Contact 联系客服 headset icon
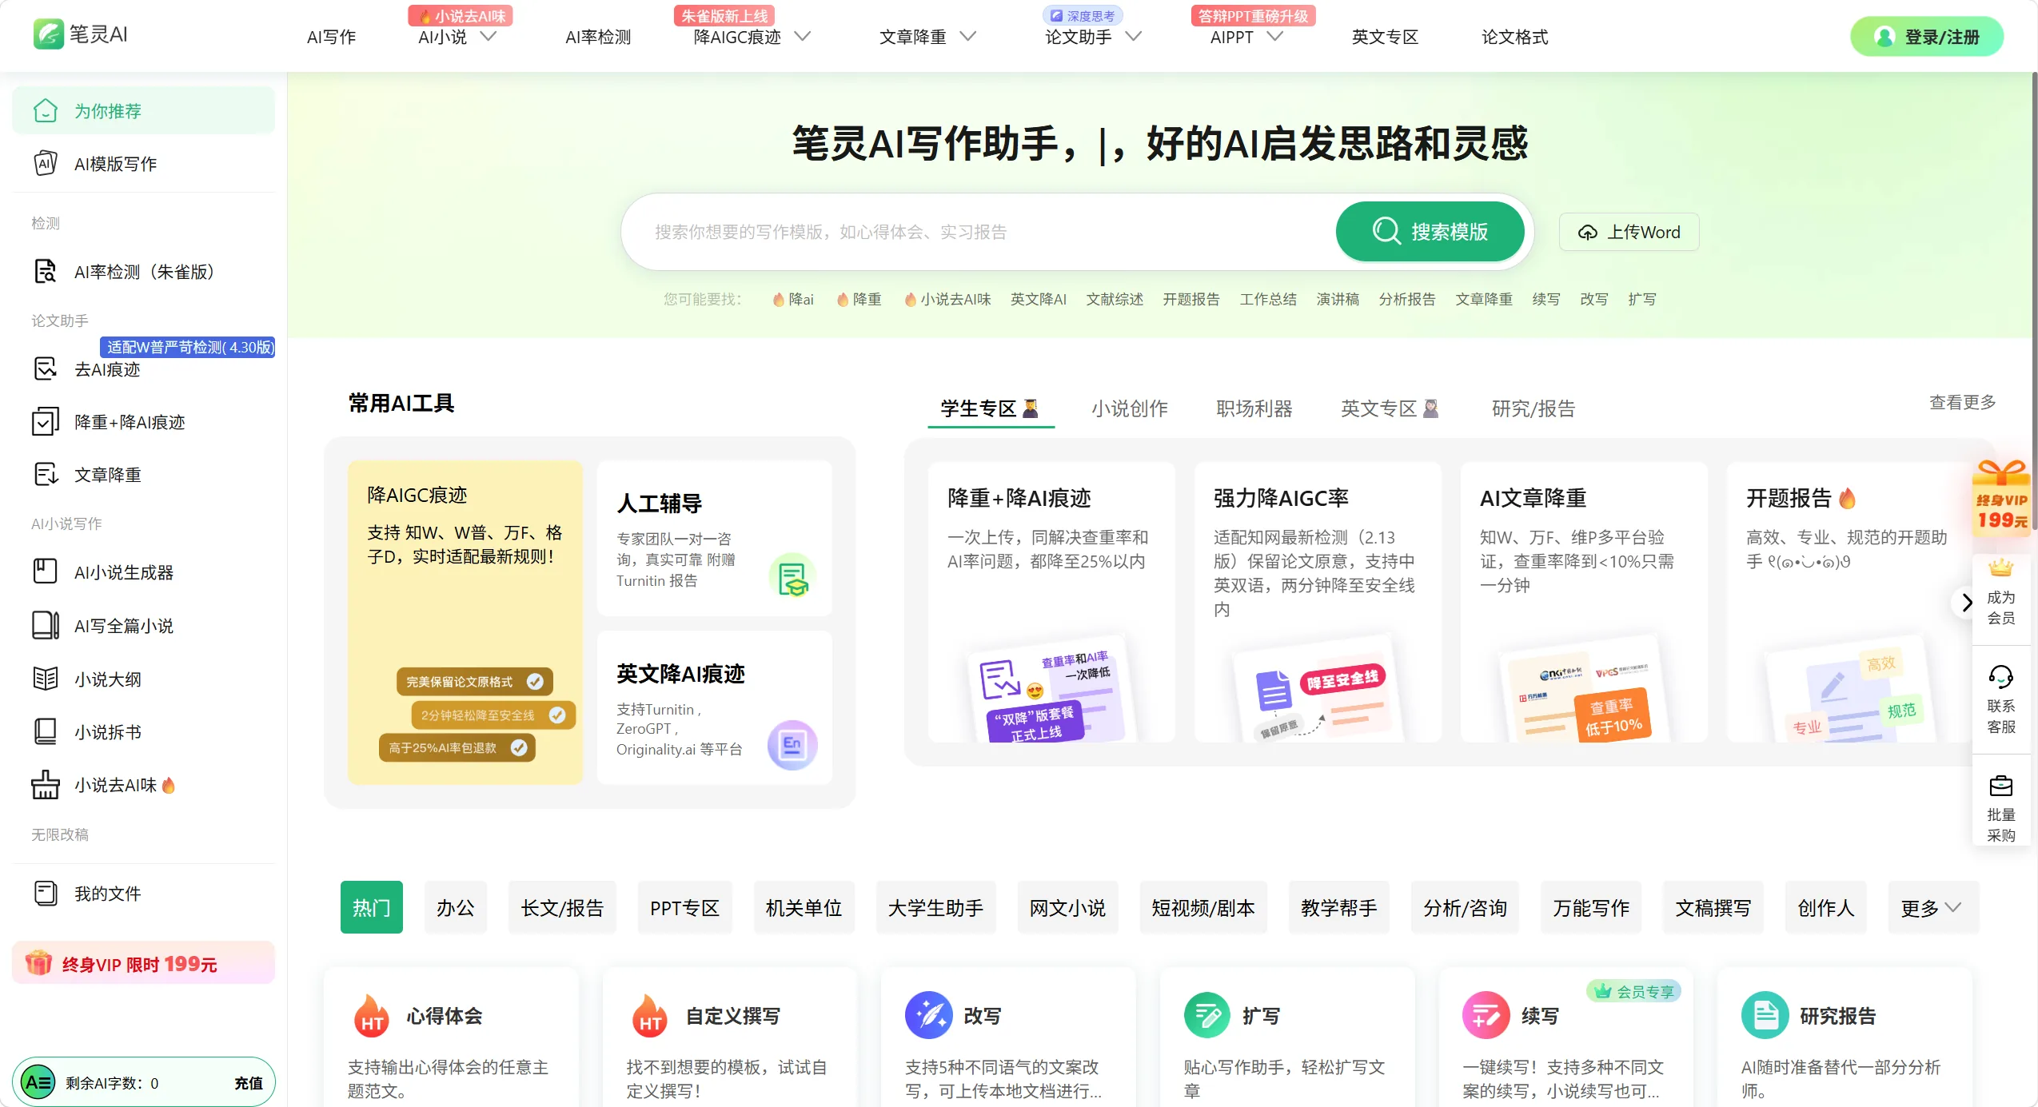Screen dimensions: 2038x1107 coord(2000,677)
